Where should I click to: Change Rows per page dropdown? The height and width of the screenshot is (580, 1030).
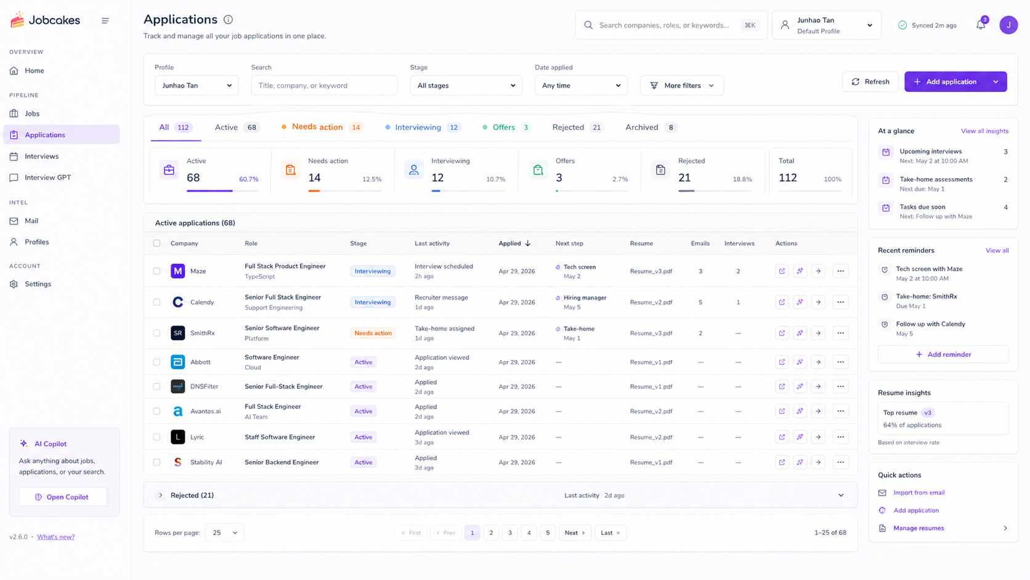225,533
